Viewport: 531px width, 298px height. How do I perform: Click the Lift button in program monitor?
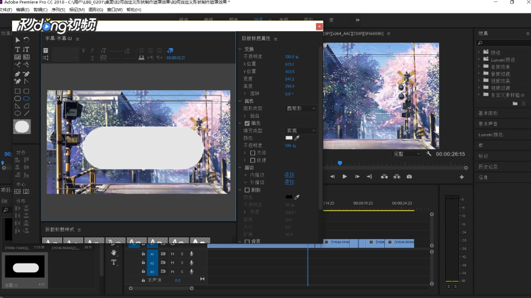(384, 177)
